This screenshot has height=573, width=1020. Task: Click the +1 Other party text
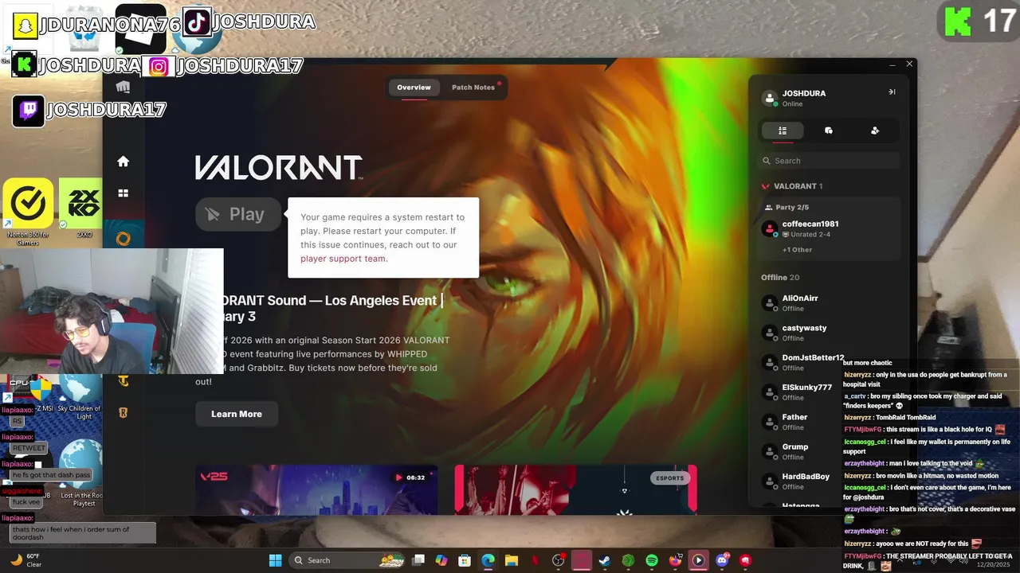[x=797, y=250]
